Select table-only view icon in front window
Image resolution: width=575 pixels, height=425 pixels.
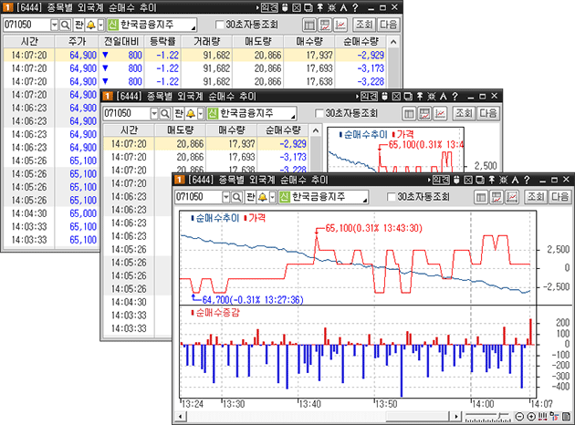481,198
